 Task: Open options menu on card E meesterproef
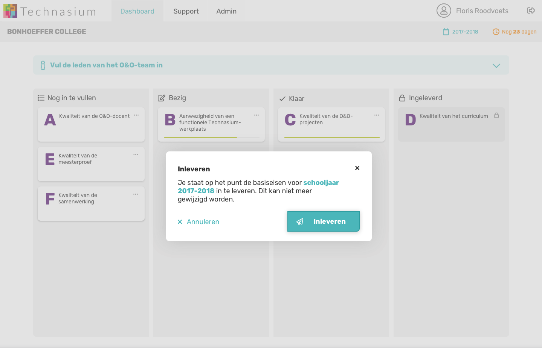[x=136, y=155]
